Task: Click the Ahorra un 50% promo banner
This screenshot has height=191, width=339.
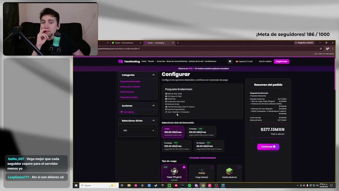Action: (x=203, y=68)
